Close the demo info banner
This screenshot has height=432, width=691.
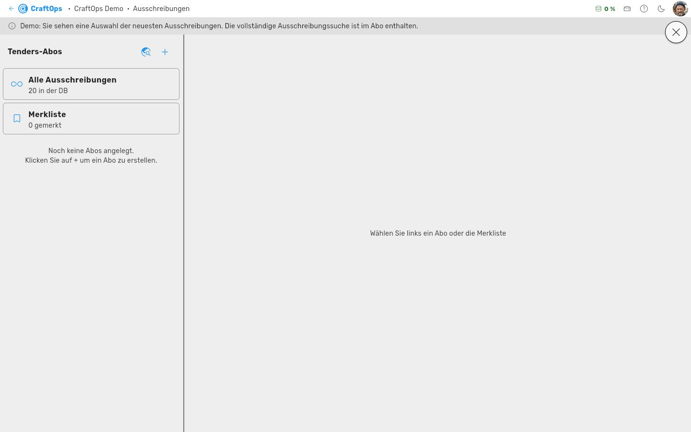point(676,32)
